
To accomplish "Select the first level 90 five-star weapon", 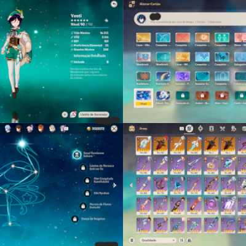I will [x=144, y=145].
